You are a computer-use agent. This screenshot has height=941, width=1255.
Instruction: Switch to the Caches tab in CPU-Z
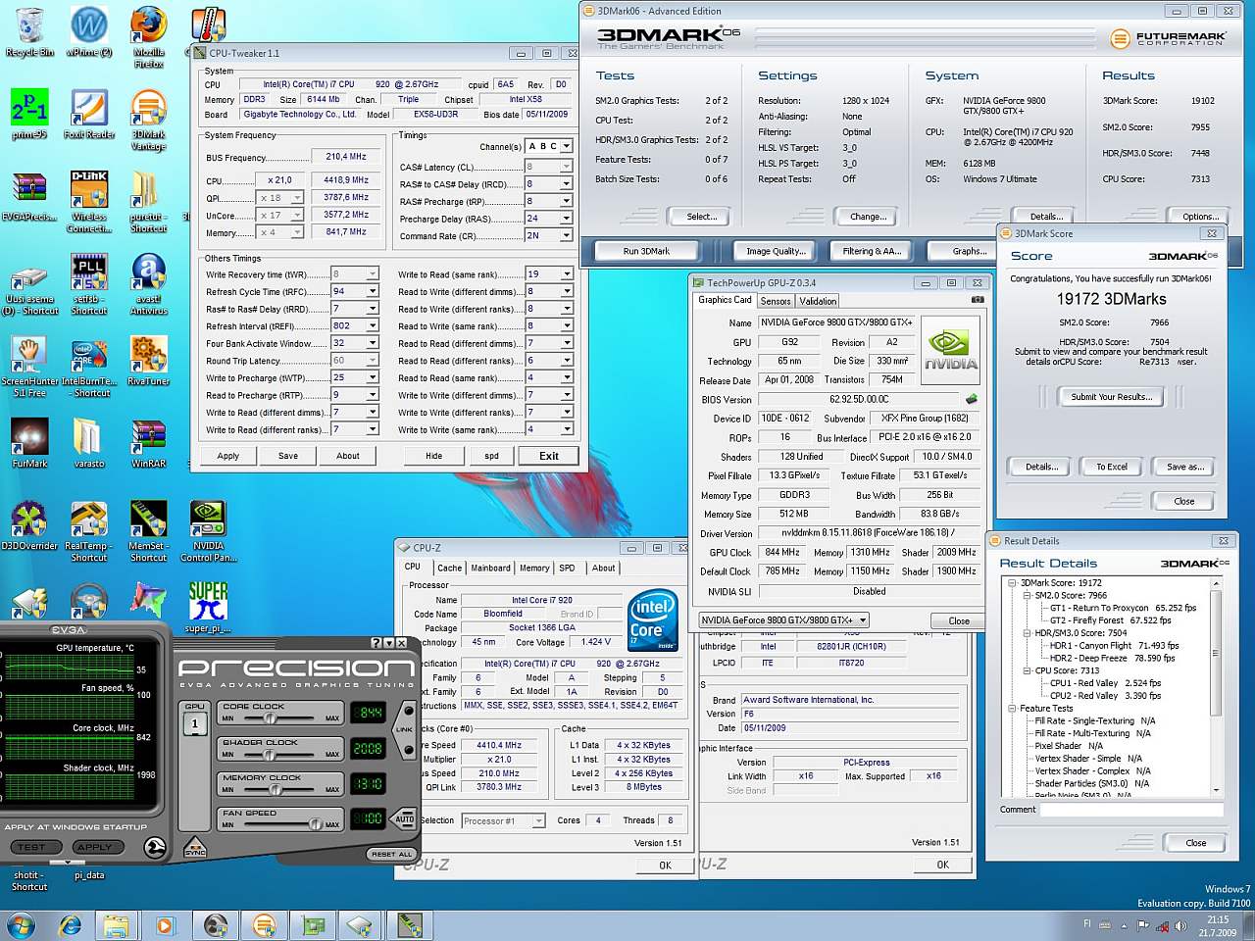click(x=449, y=568)
